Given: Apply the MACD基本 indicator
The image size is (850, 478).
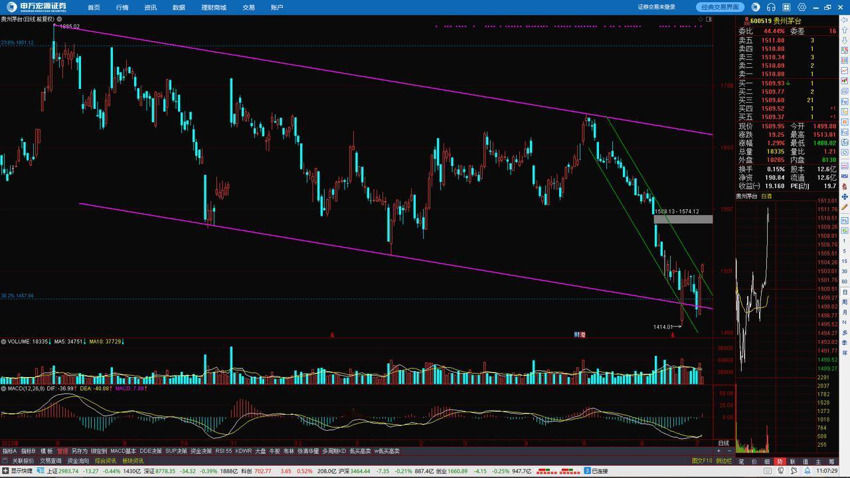Looking at the screenshot, I should pos(123,451).
